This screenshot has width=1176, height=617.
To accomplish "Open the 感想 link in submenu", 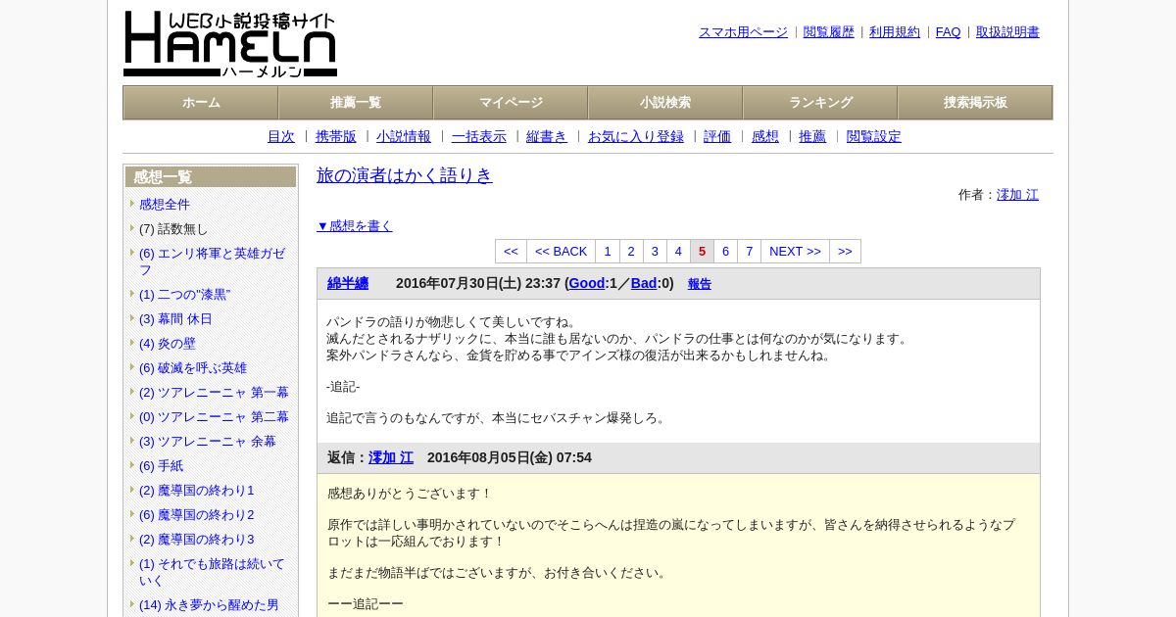I will click(x=765, y=137).
